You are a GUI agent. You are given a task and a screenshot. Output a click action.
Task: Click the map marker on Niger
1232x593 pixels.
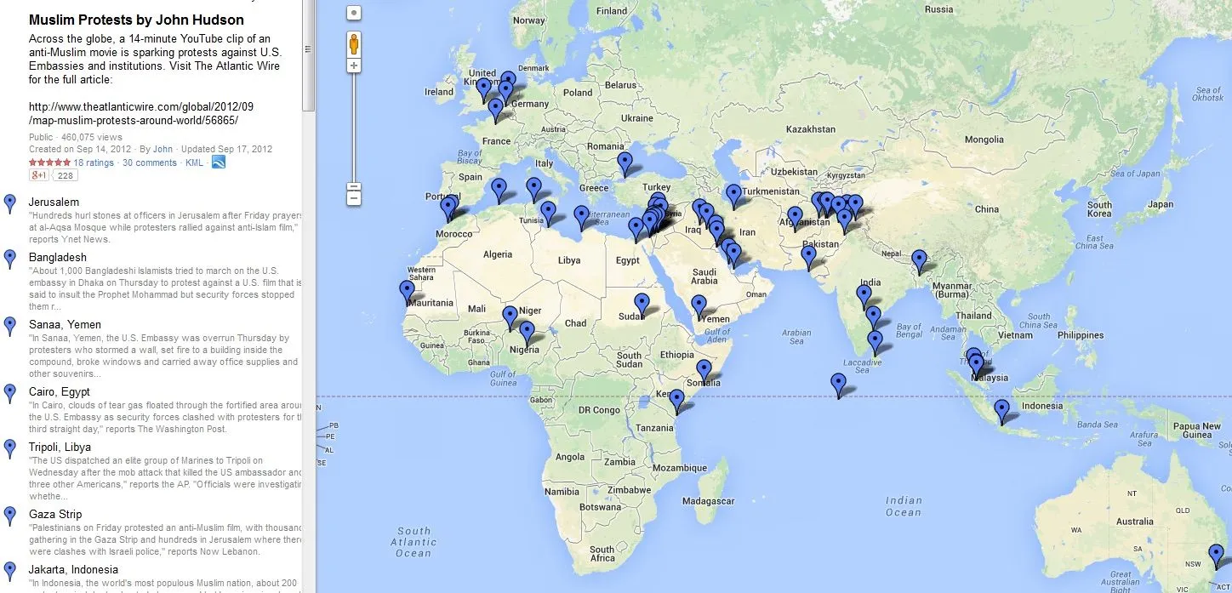pyautogui.click(x=510, y=319)
